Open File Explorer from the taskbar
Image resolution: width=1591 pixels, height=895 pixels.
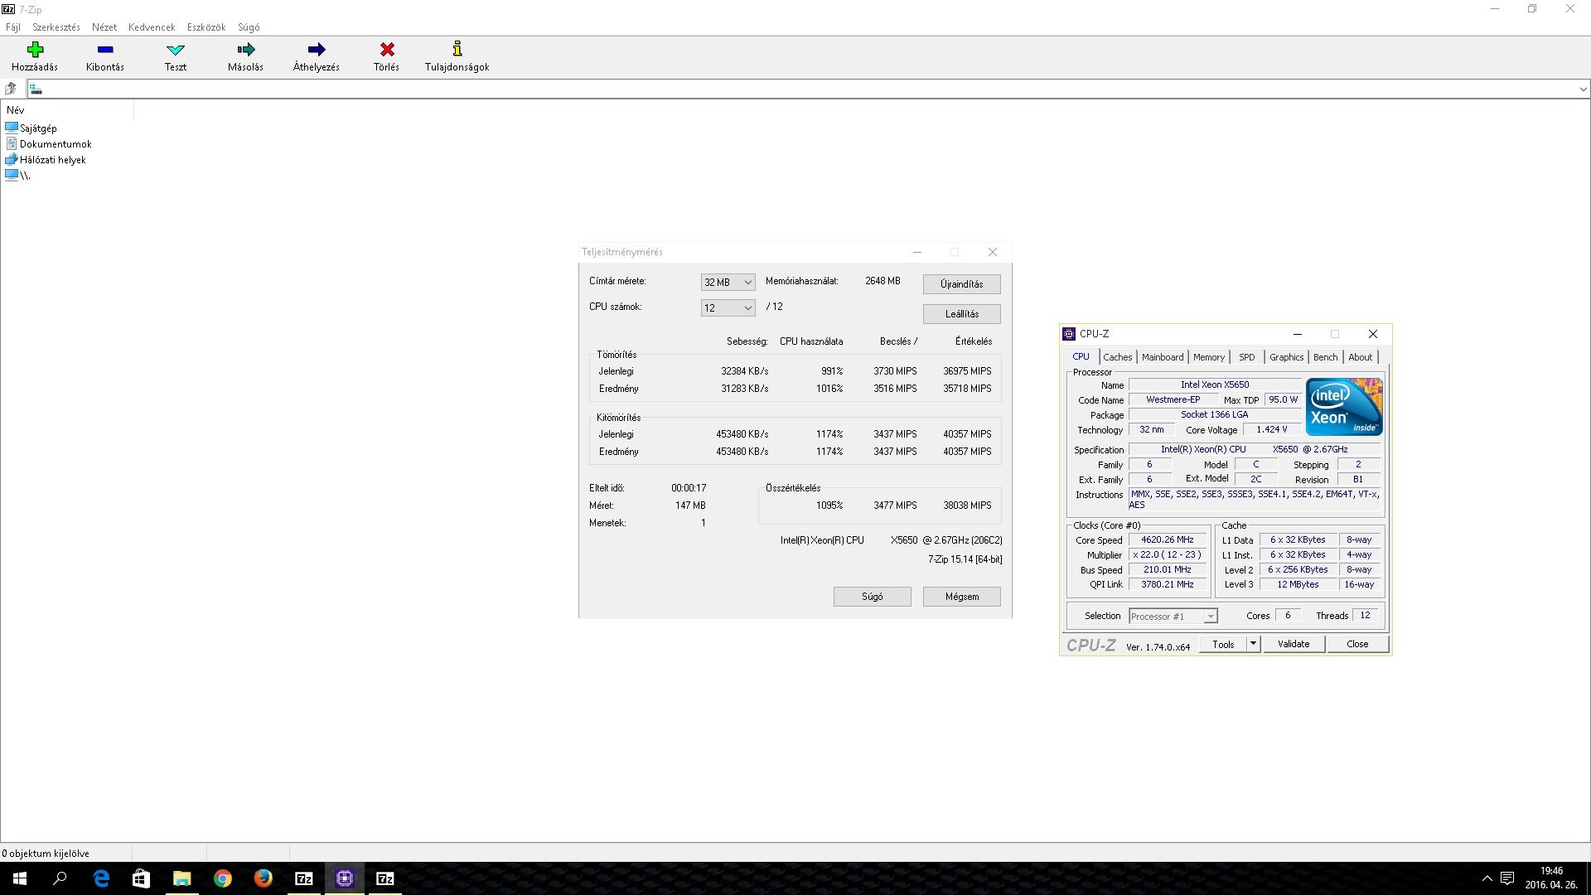[182, 878]
